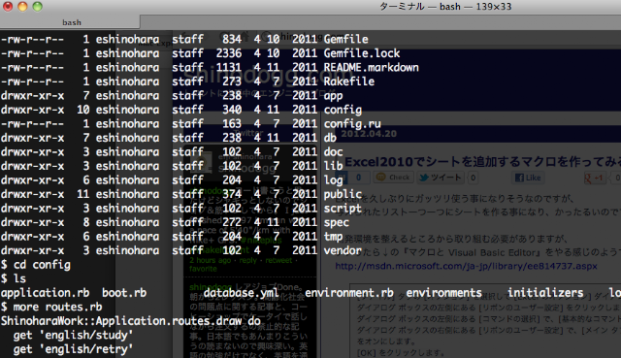This screenshot has width=621, height=358.
Task: Open the msdn.microsoft.com link in background browser
Action: coord(466,266)
